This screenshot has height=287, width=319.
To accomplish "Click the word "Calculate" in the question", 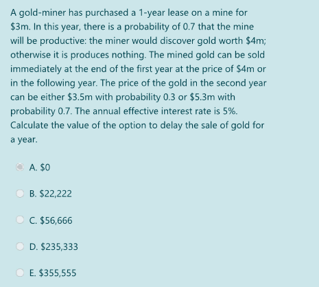I will 29,126.
